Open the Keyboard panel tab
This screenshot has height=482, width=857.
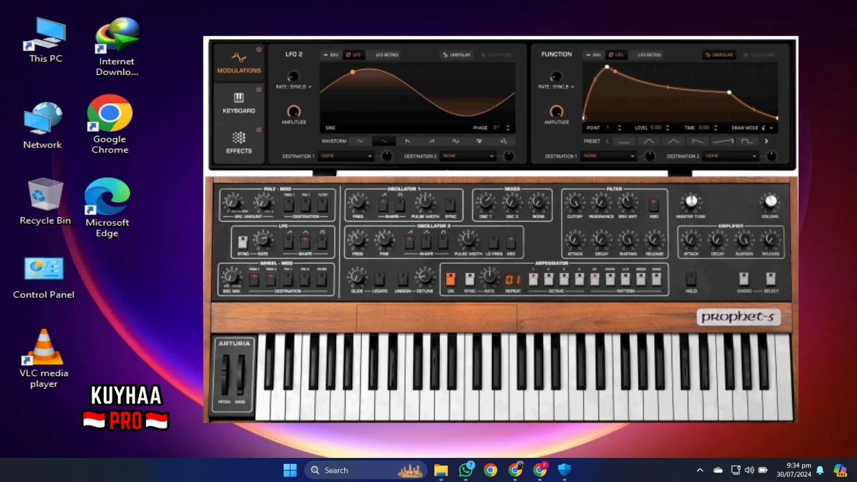pos(239,103)
